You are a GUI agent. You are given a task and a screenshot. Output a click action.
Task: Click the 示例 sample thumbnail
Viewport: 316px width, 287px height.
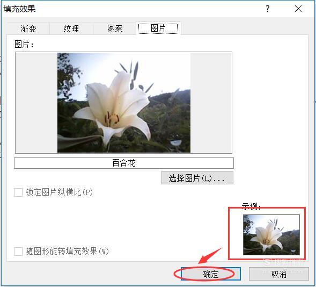click(271, 235)
